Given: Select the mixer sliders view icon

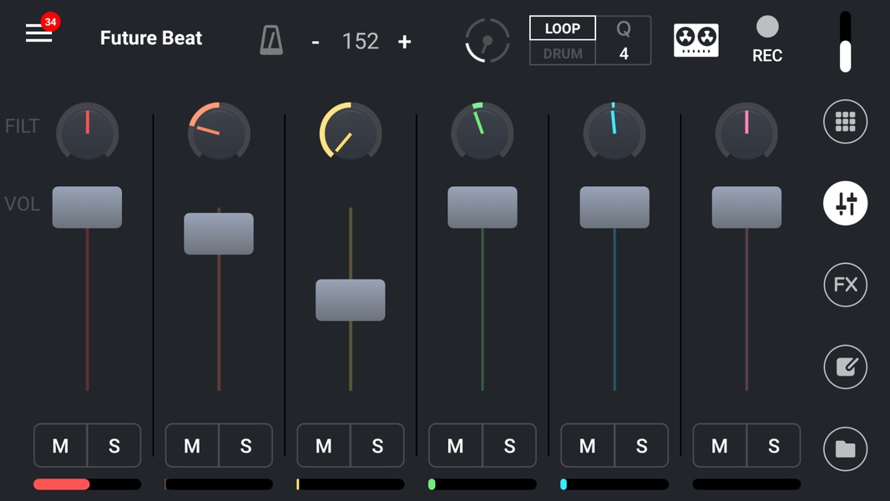Looking at the screenshot, I should pos(845,204).
